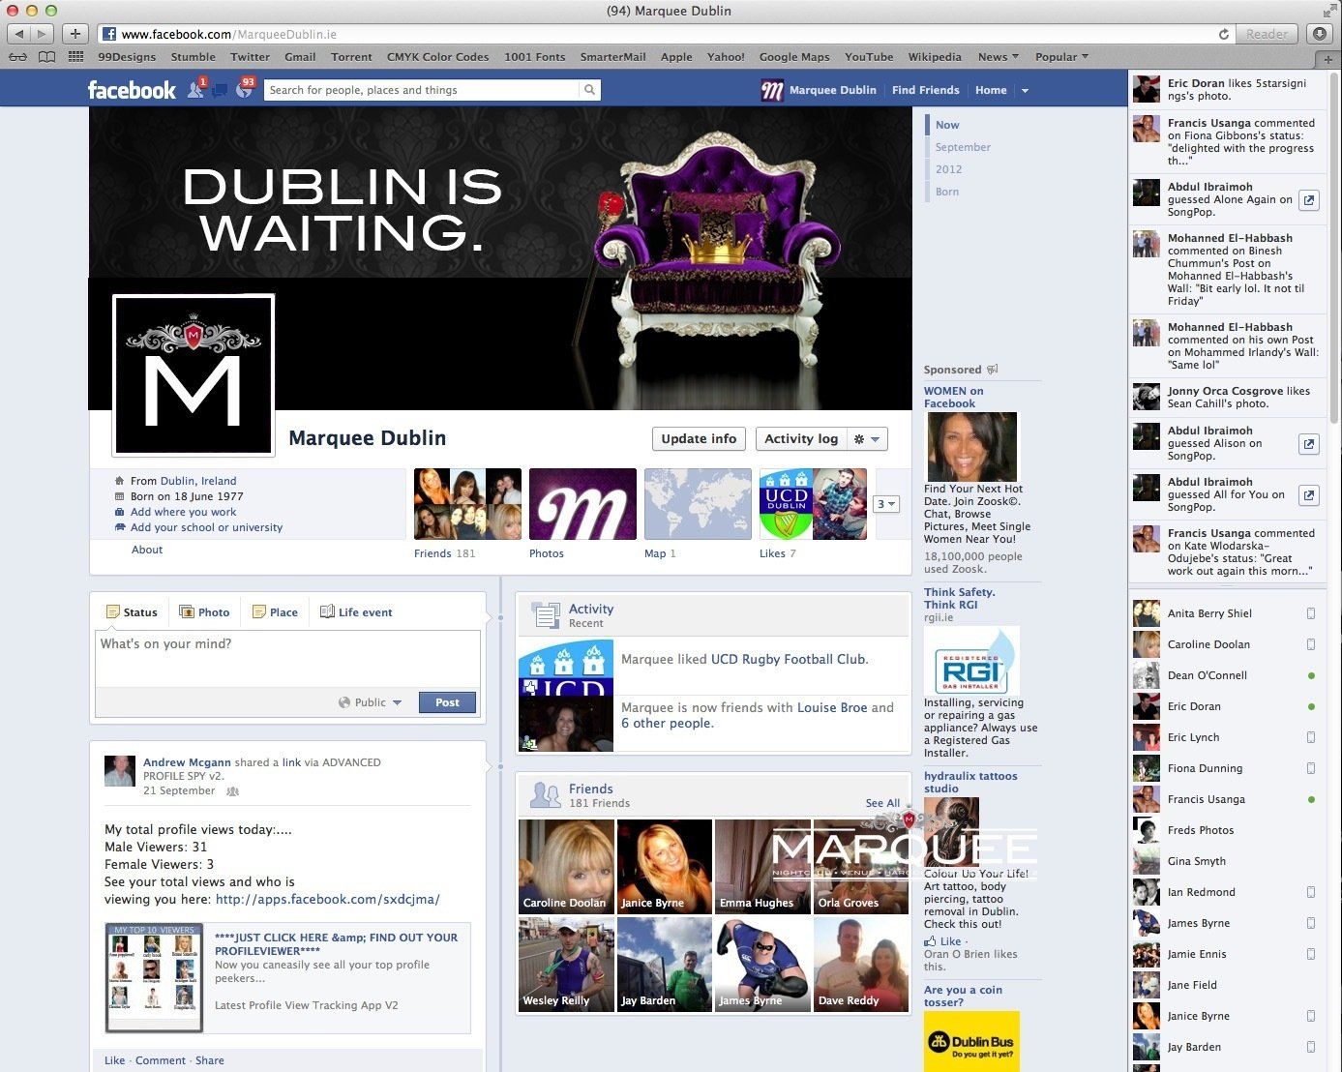
Task: Open the account menu arrow next to Home
Action: click(x=1025, y=91)
